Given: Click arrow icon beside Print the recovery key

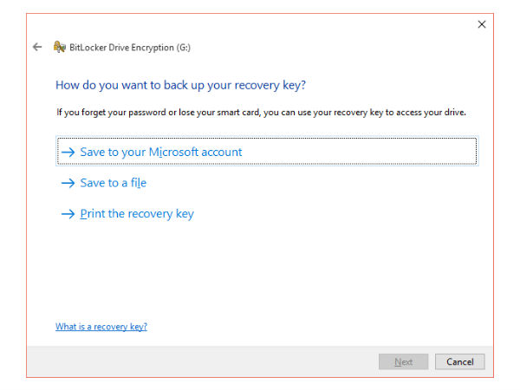Looking at the screenshot, I should click(x=68, y=214).
